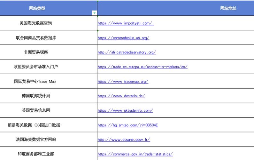Open the trade.ec.europa.eu access-to-markets link

click(142, 67)
